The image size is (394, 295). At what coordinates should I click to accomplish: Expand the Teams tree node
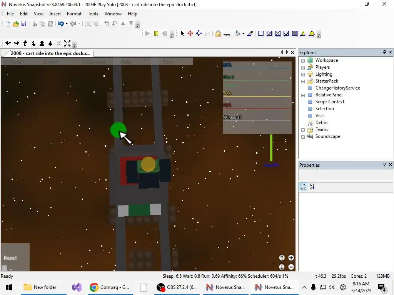click(x=303, y=130)
